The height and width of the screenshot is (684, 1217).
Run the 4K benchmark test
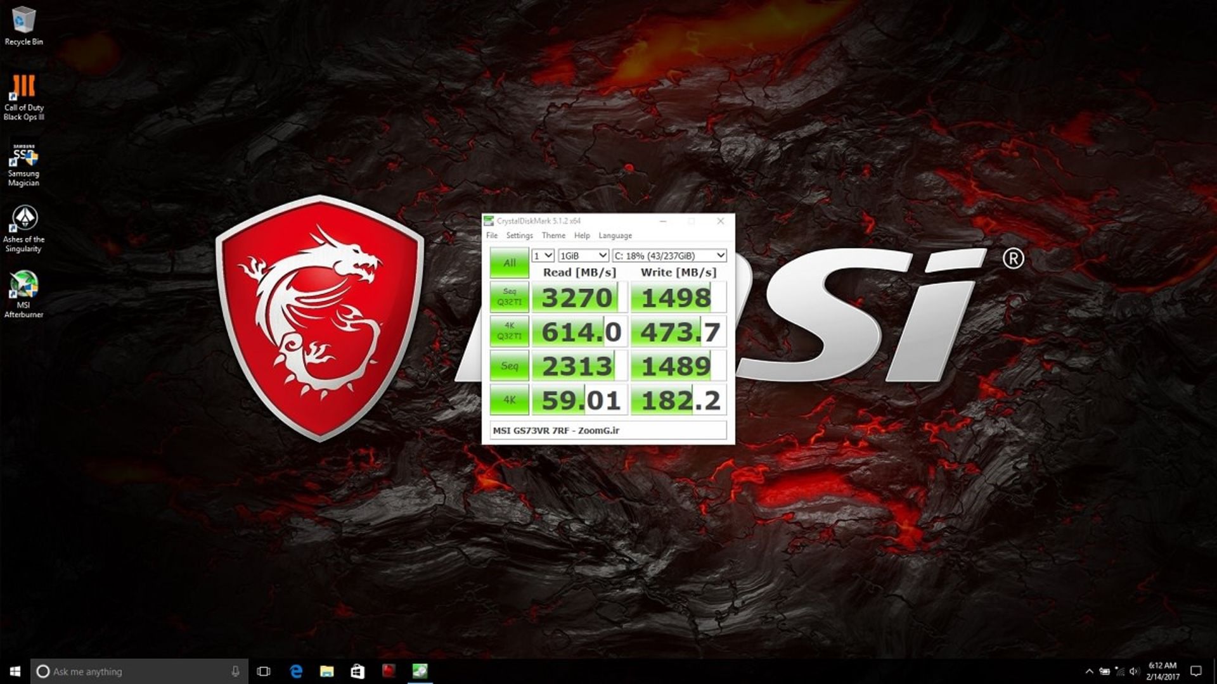(x=509, y=400)
